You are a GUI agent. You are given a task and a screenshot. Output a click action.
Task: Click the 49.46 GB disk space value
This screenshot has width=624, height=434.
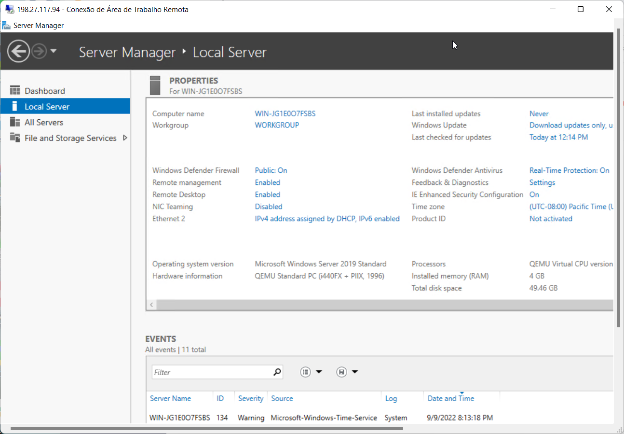pos(543,288)
